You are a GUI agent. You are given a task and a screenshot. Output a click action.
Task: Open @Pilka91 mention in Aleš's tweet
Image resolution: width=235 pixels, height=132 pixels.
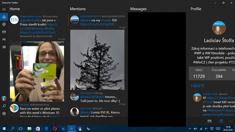97,97
